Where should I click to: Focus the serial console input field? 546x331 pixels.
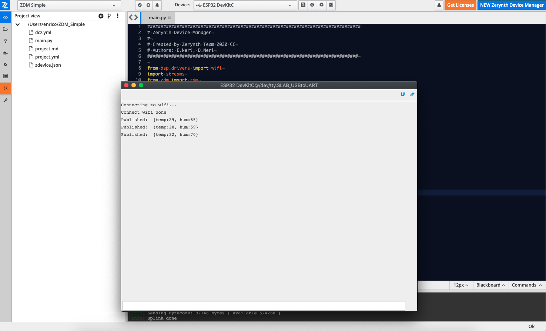(x=264, y=306)
